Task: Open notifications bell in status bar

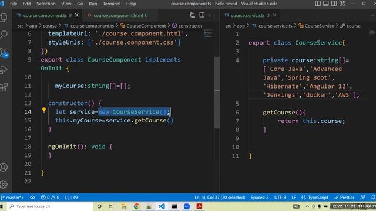Action: 373,198
